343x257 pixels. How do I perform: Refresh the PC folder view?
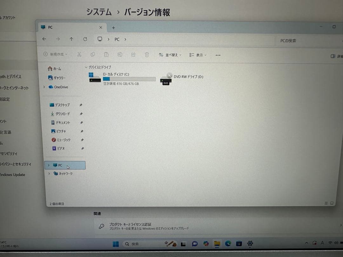point(85,39)
